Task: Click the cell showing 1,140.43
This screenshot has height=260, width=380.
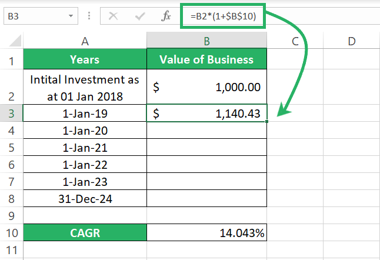Action: 206,113
